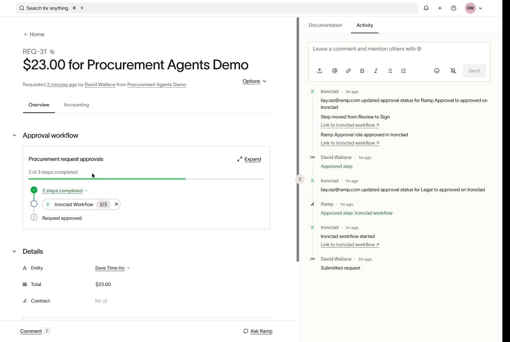This screenshot has width=510, height=342.
Task: Click the "Submitted request" activity entry
Action: pyautogui.click(x=340, y=268)
